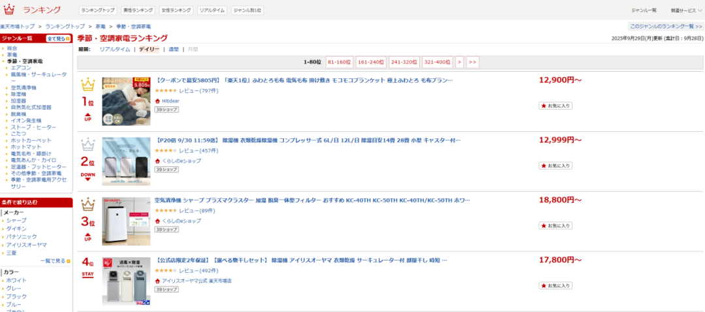Open the Hitidear shop via its house icon
705x312 pixels.
[157, 101]
